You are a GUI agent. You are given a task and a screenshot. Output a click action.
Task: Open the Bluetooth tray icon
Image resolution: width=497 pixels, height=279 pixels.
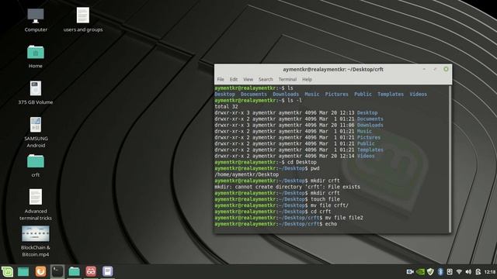point(440,272)
